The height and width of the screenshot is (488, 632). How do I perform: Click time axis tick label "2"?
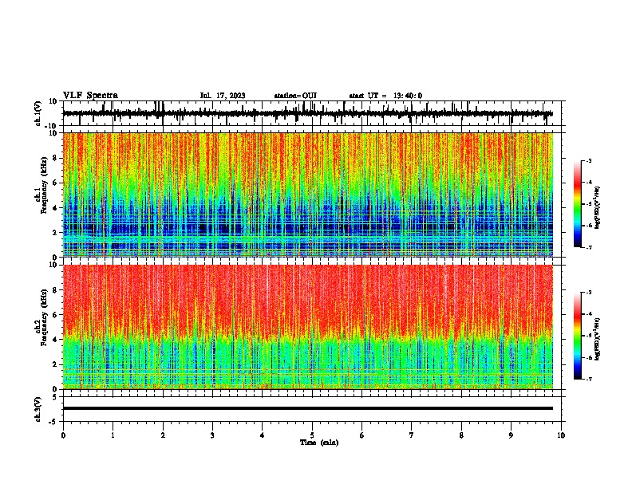click(163, 435)
